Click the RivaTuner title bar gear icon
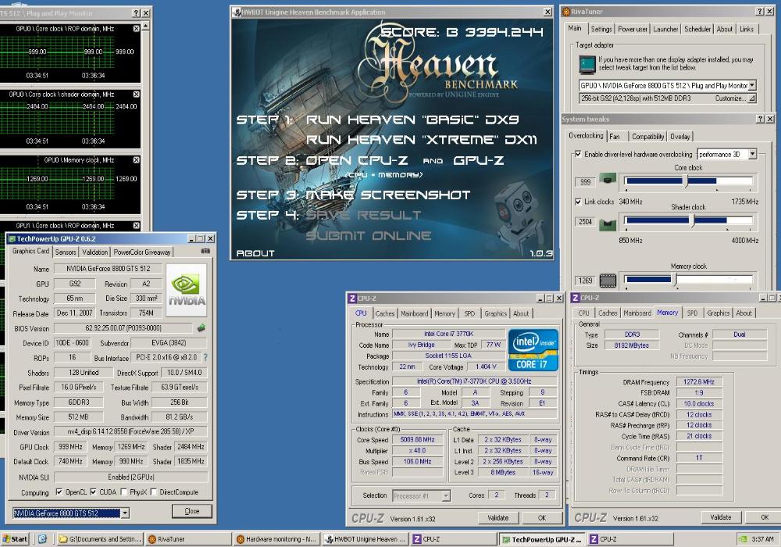 tap(565, 12)
